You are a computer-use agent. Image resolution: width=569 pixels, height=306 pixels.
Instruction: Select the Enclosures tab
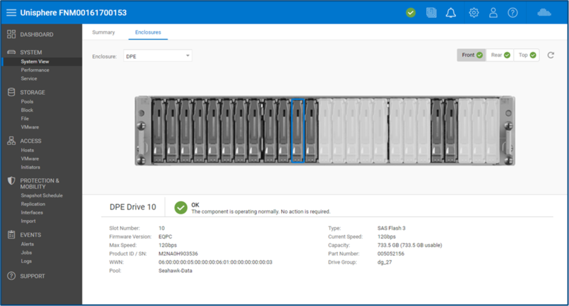(x=148, y=32)
